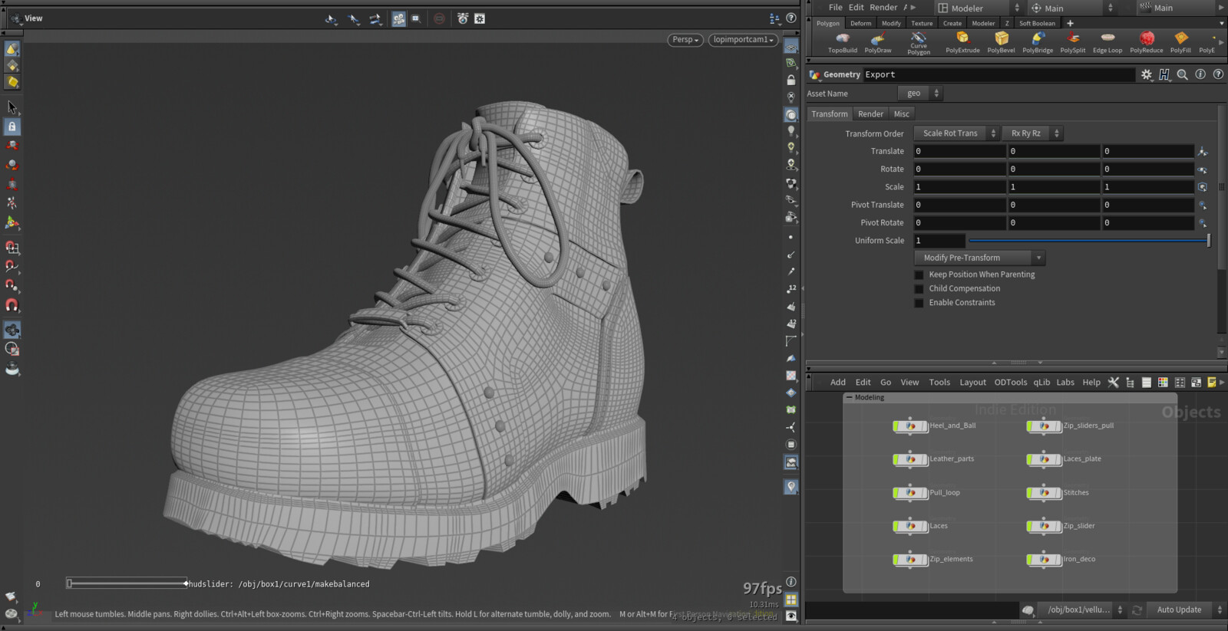Click the Laces node
The height and width of the screenshot is (631, 1228).
point(910,526)
